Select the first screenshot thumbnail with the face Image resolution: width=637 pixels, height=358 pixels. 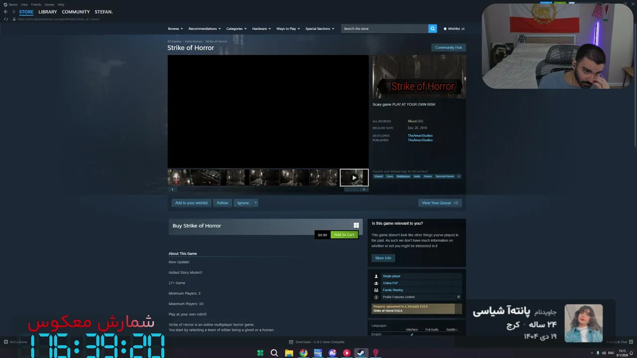coord(179,178)
